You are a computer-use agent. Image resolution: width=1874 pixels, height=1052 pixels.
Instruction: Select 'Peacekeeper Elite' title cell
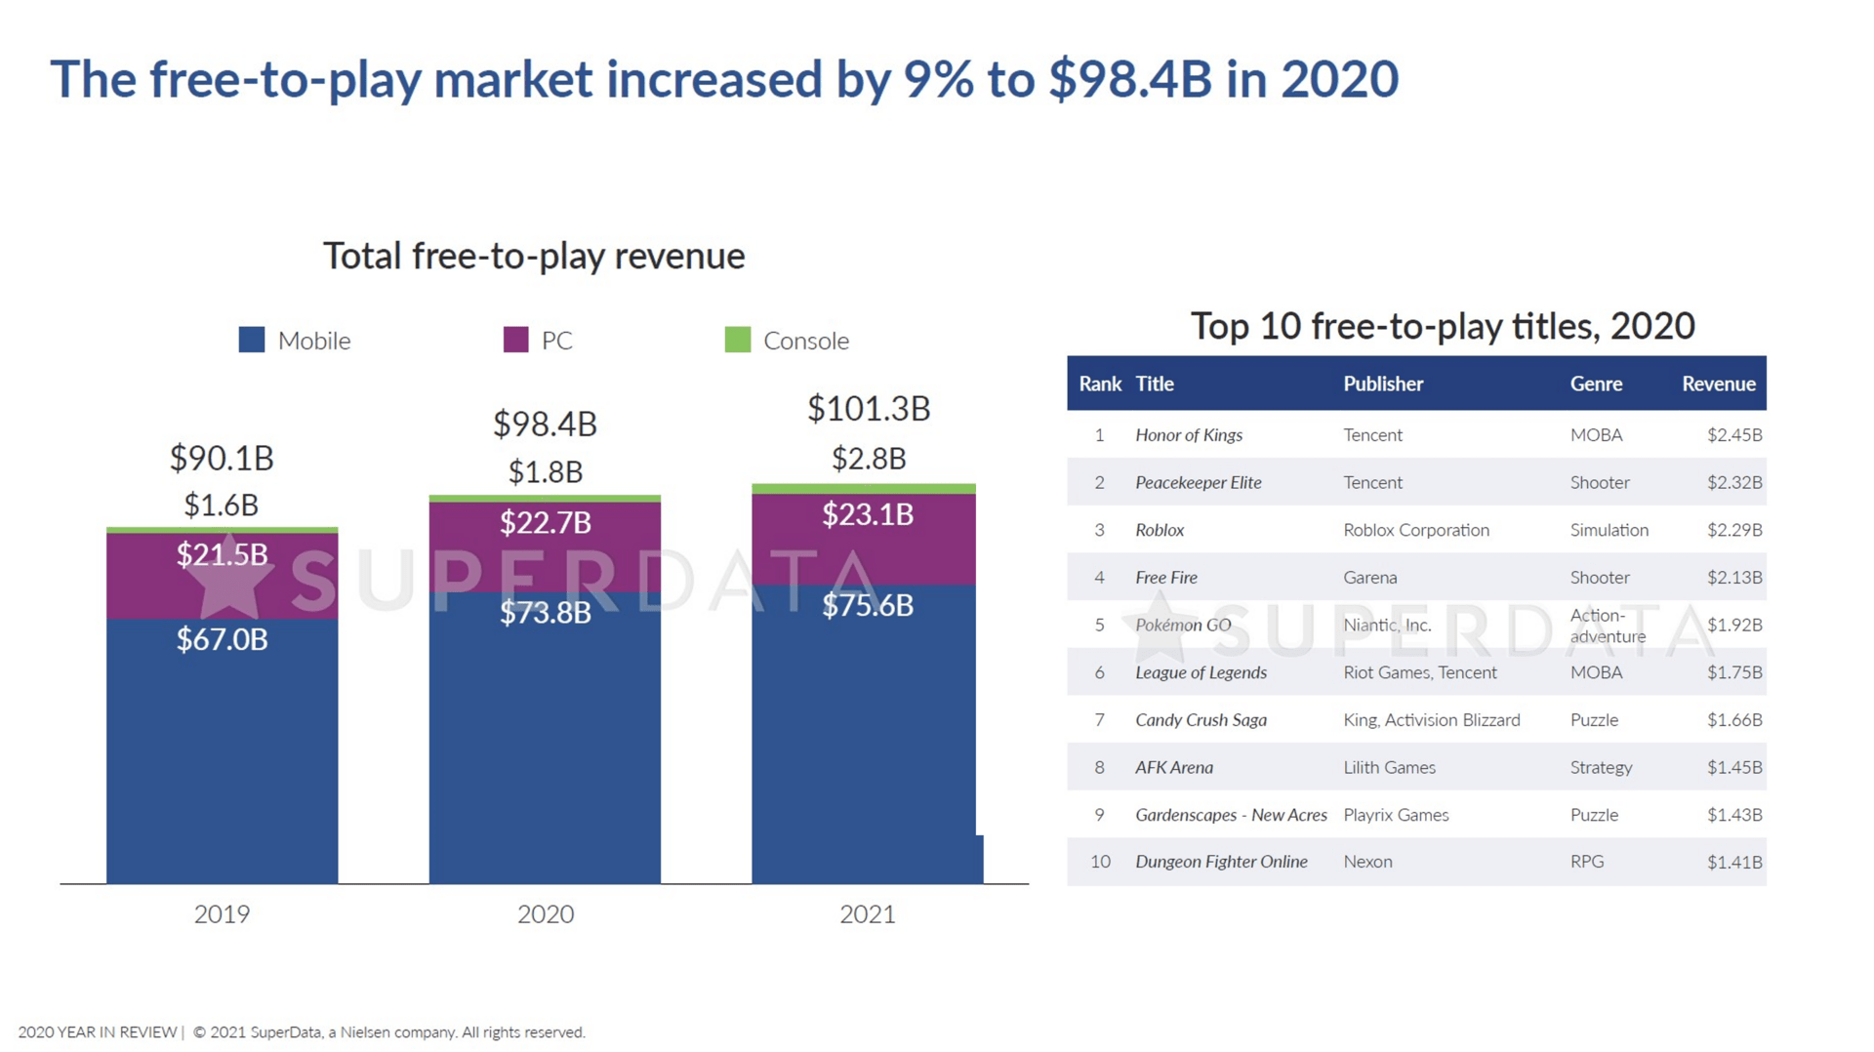1199,482
